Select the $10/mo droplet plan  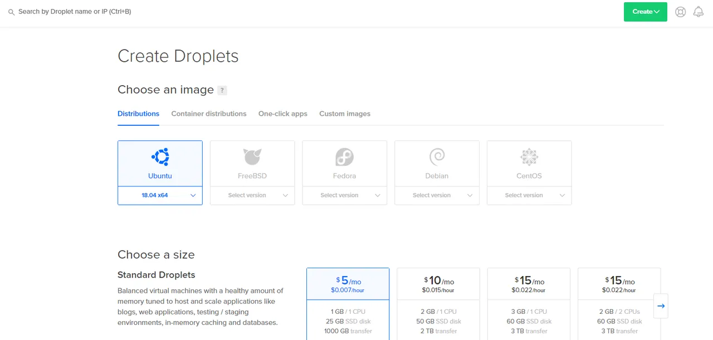pos(438,304)
